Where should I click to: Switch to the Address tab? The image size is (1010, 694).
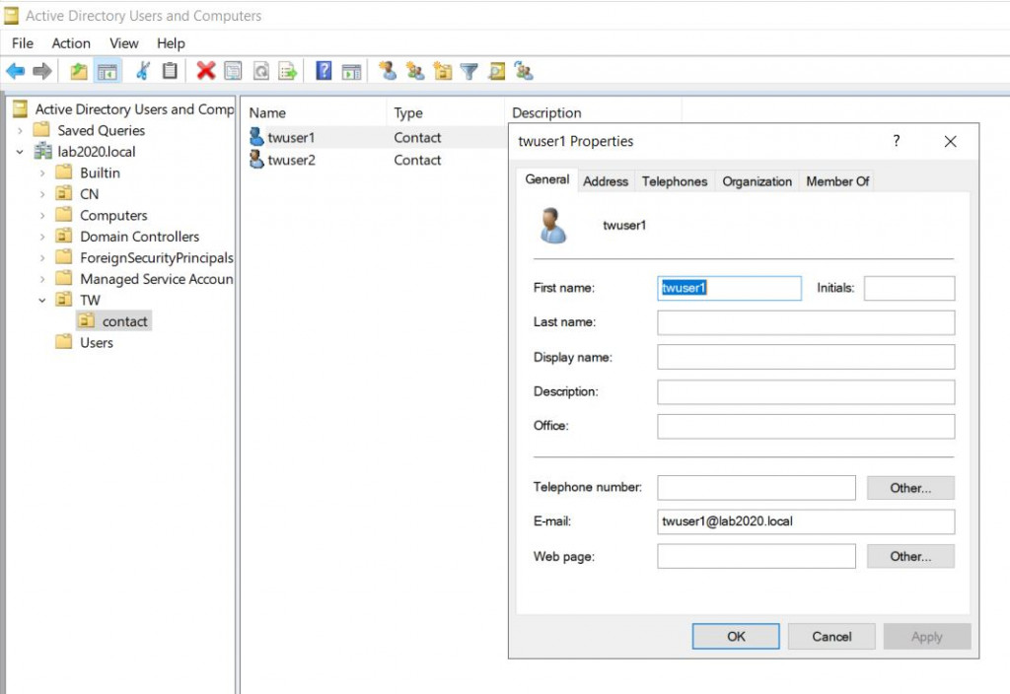[606, 181]
